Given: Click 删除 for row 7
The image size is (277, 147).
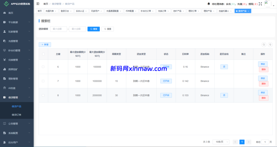Looking at the screenshot, I should (x=263, y=84).
